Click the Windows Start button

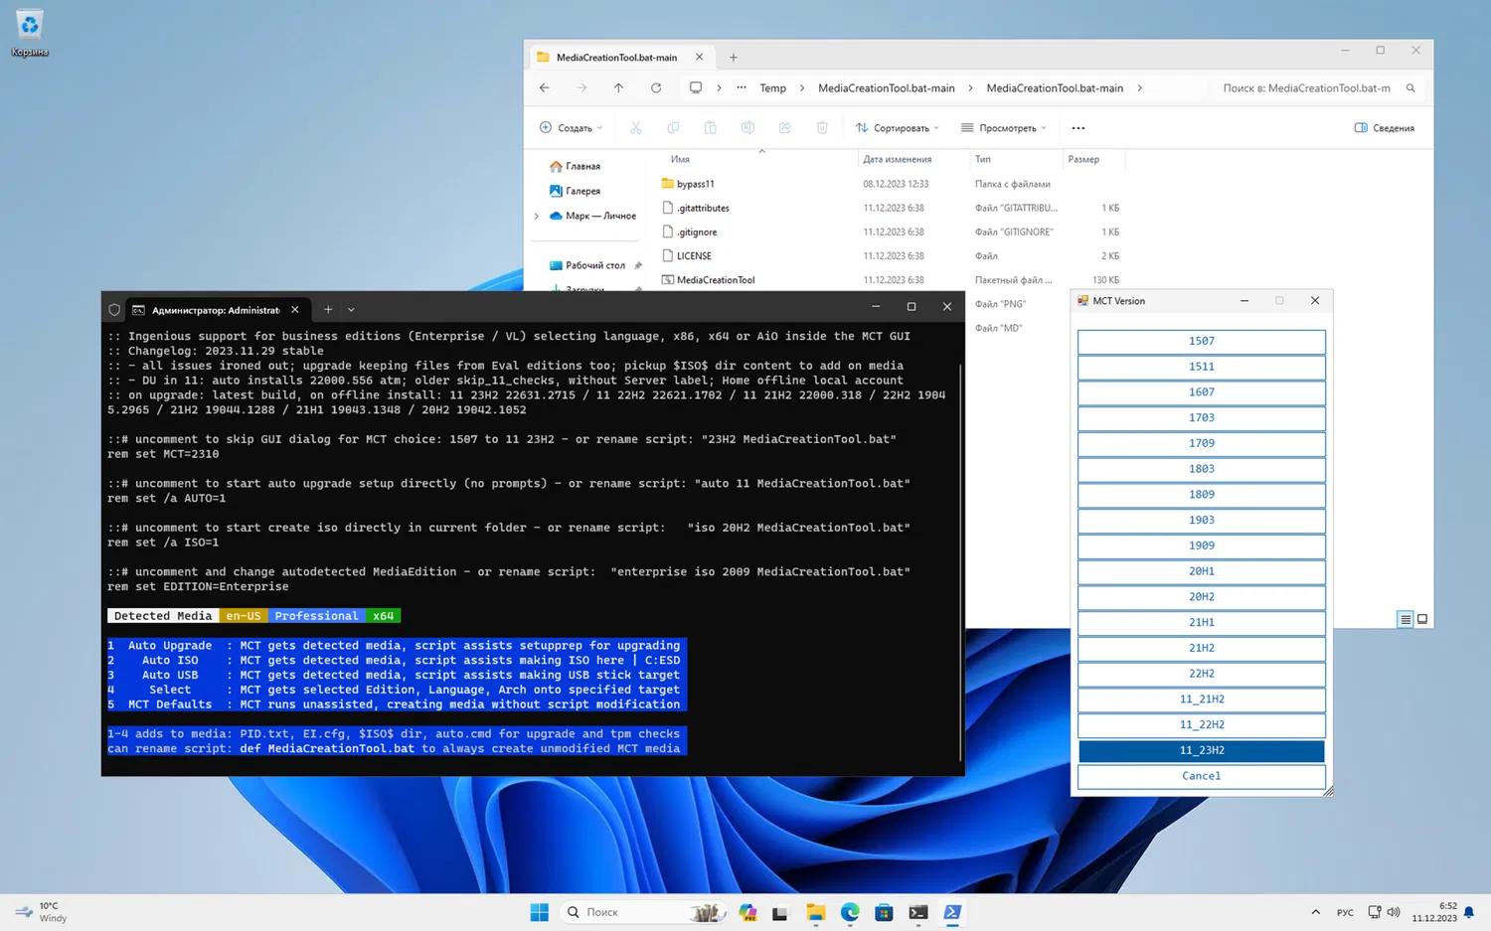click(x=540, y=912)
